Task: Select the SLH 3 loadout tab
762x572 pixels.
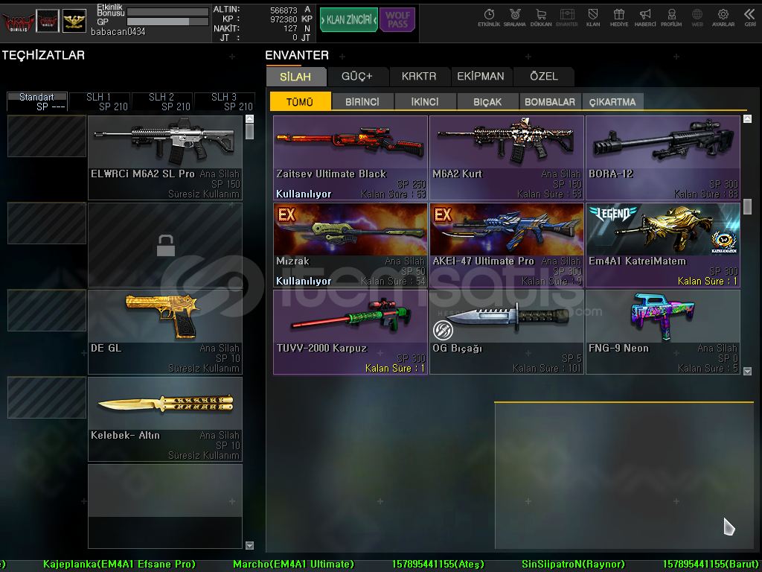Action: tap(225, 101)
